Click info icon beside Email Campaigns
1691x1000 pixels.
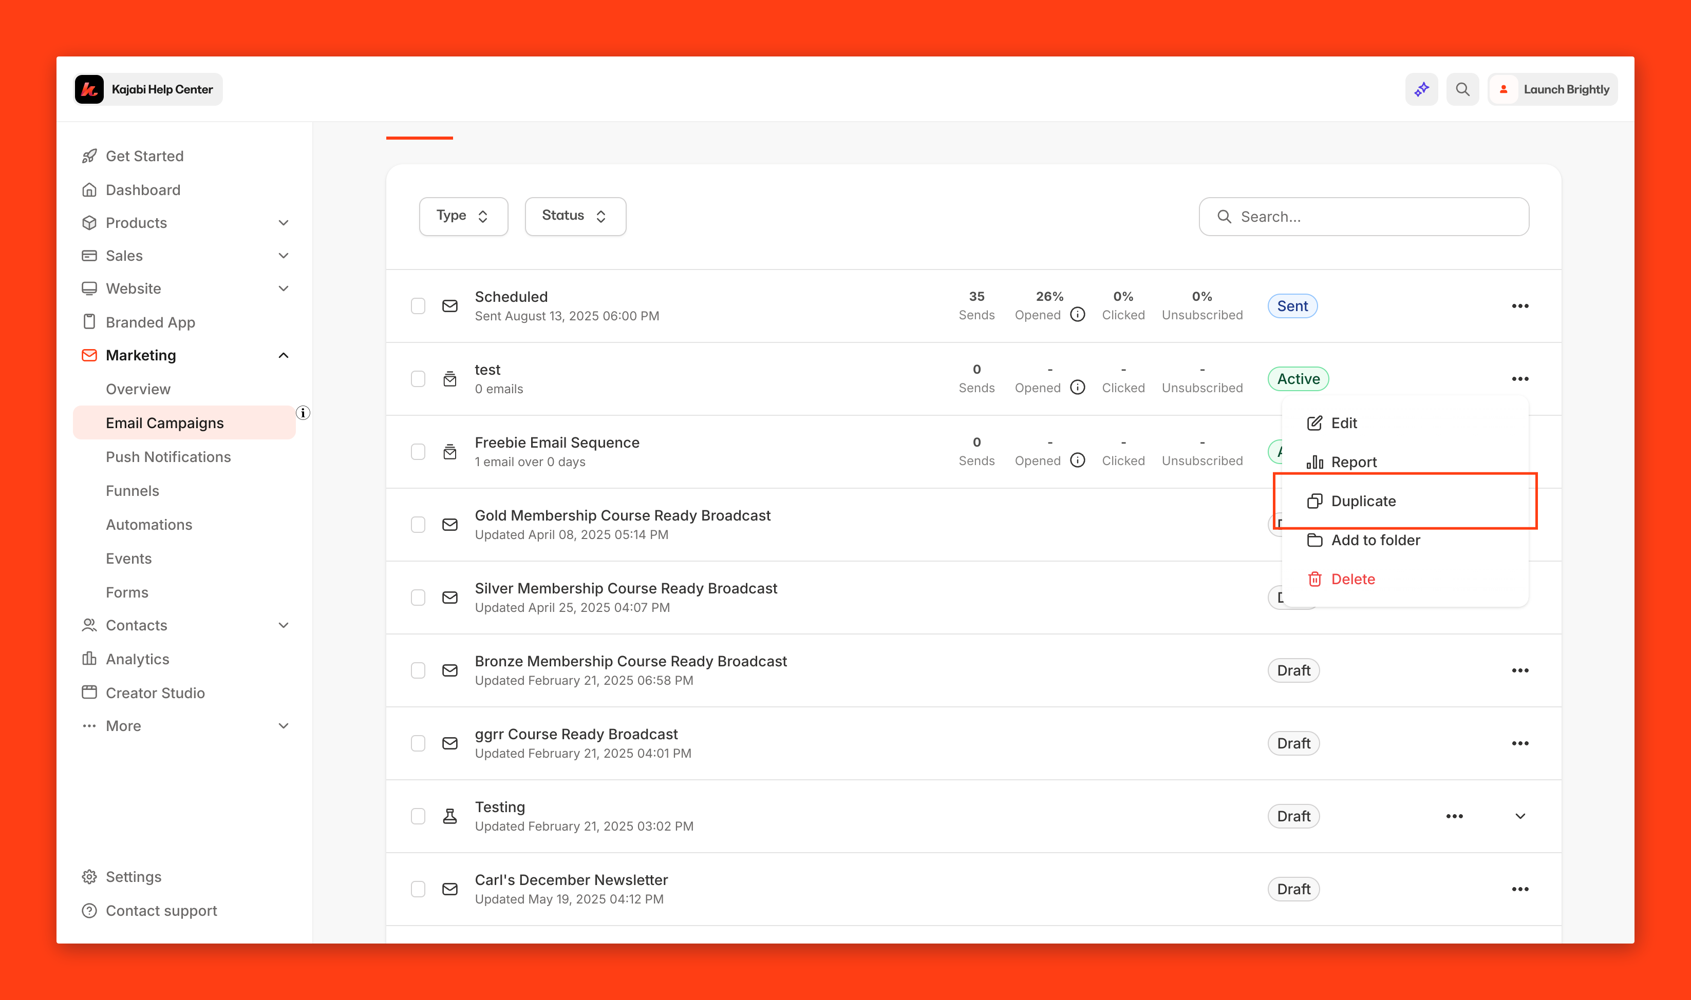[x=303, y=413]
